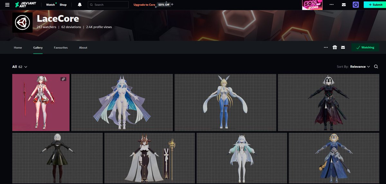
Task: Open the About tab
Action: click(x=83, y=47)
